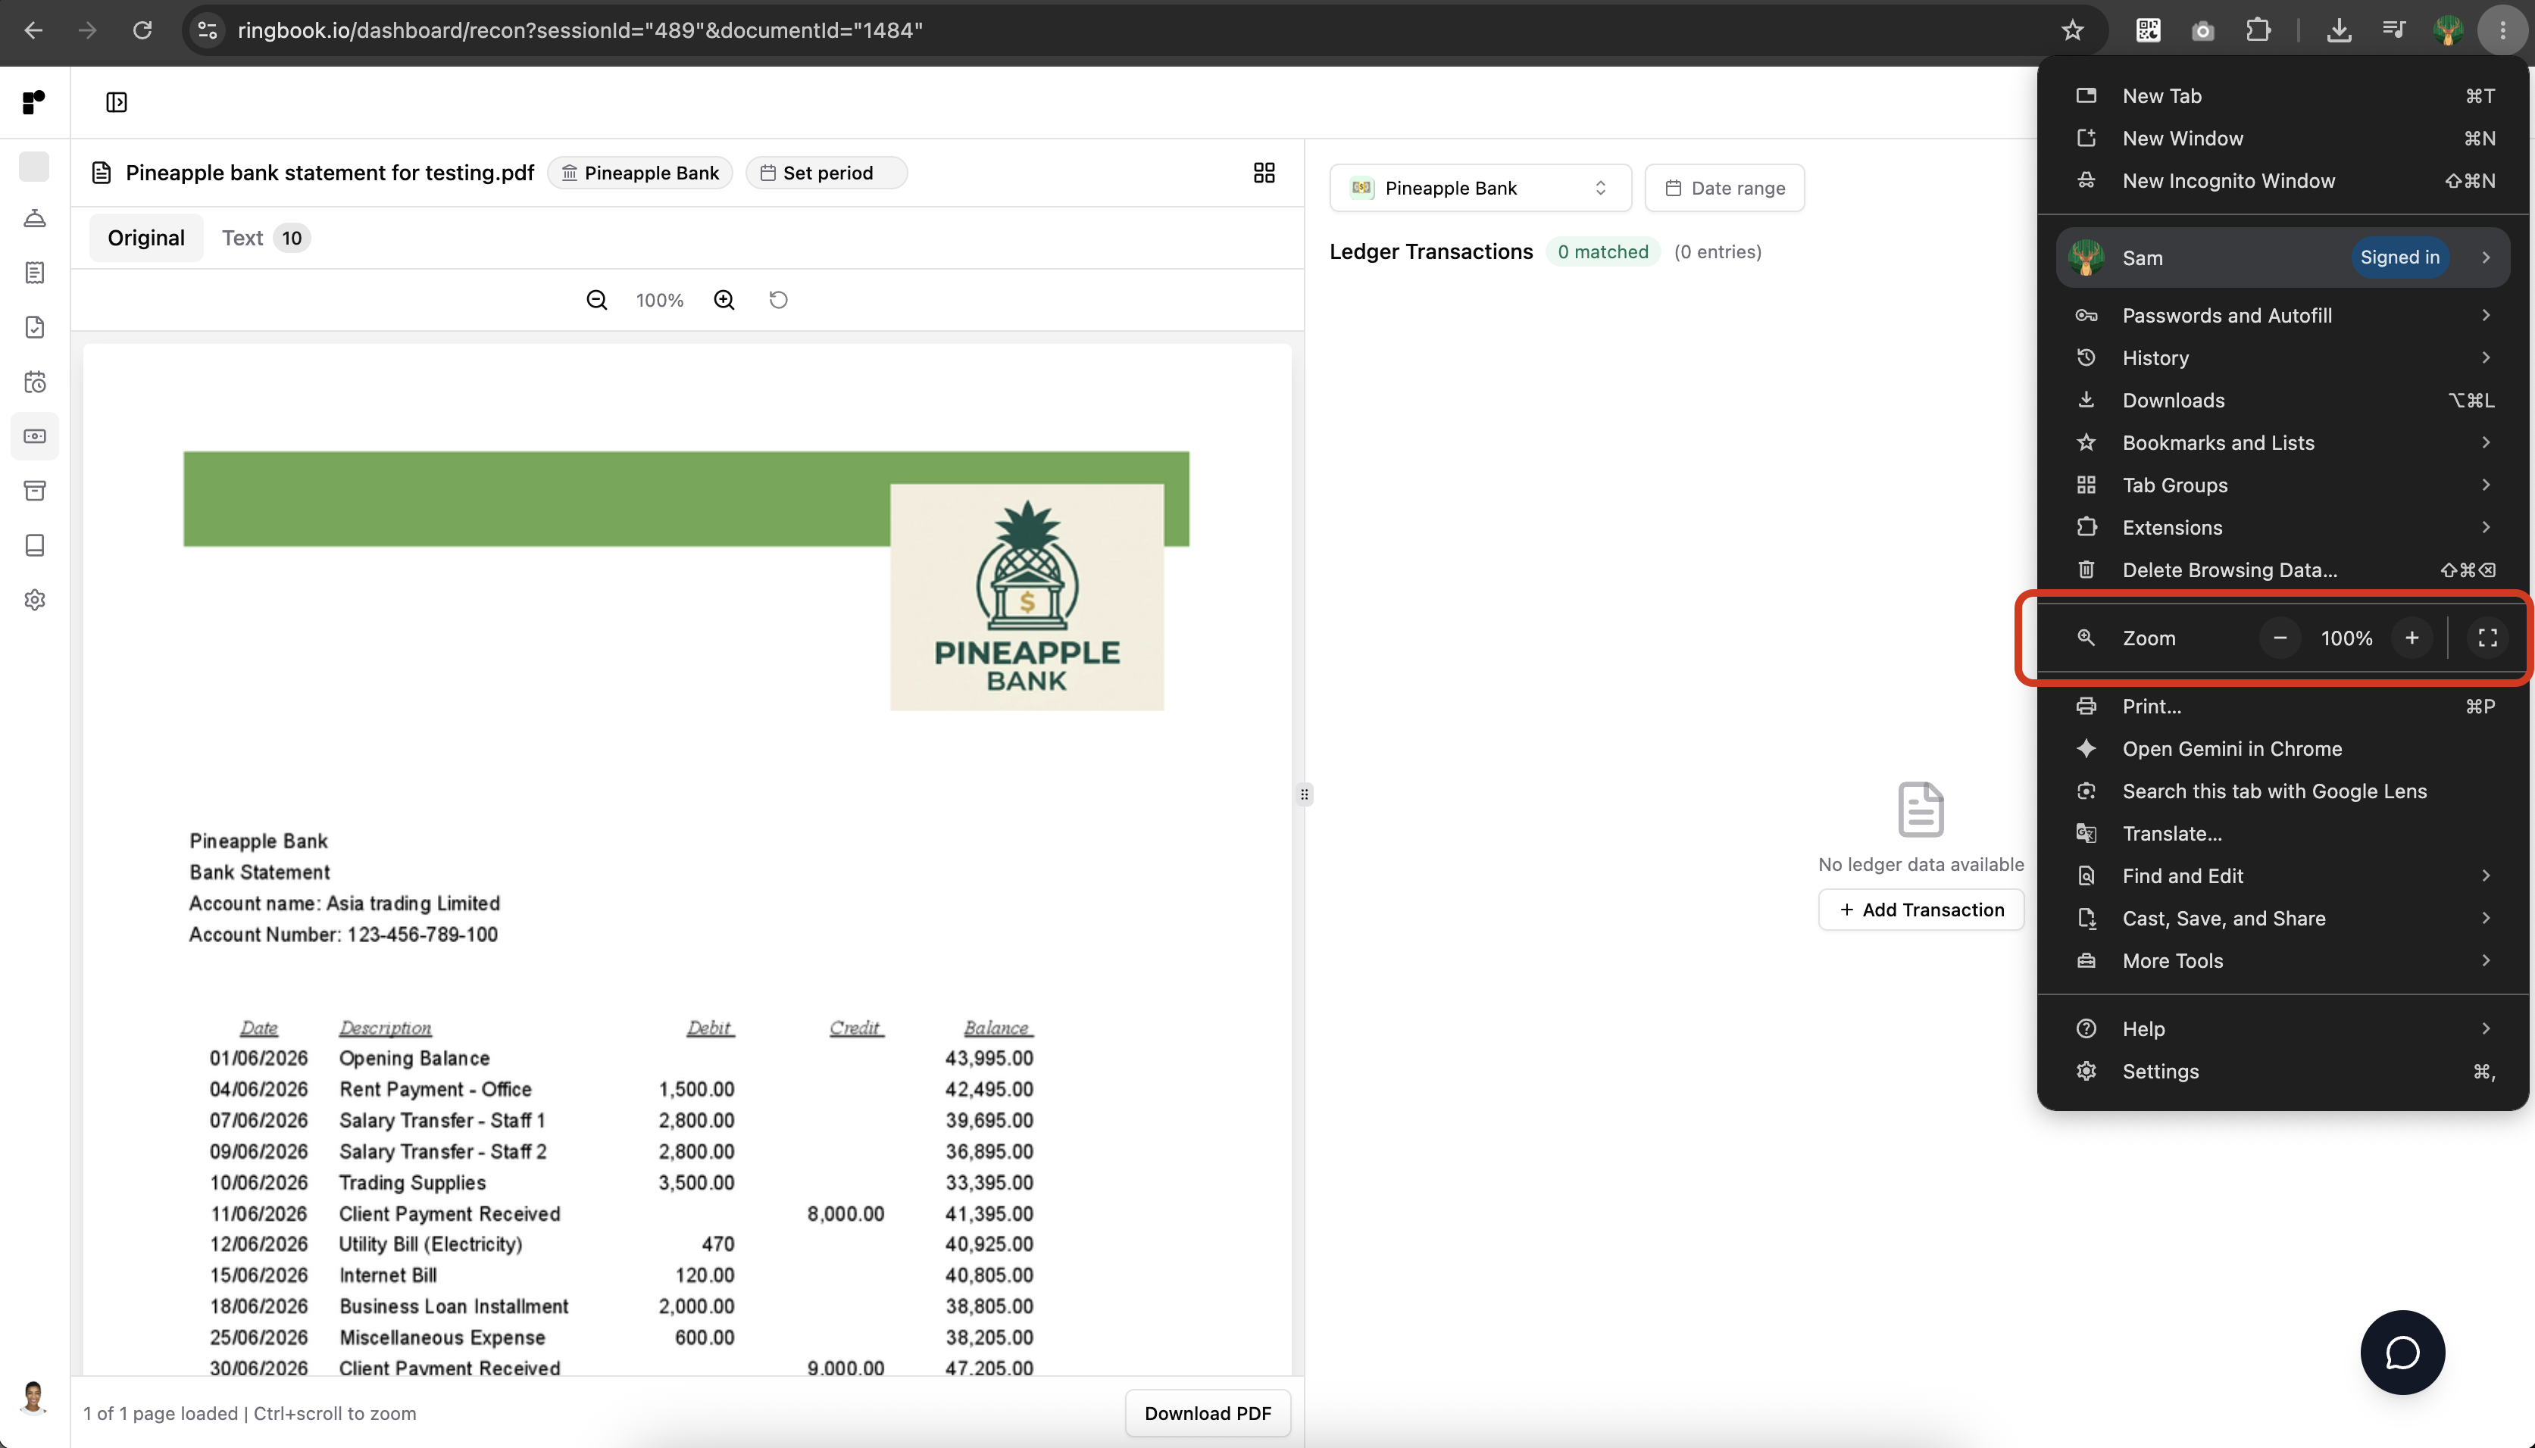Increase Chrome zoom with plus button
Viewport: 2535px width, 1448px height.
point(2412,638)
